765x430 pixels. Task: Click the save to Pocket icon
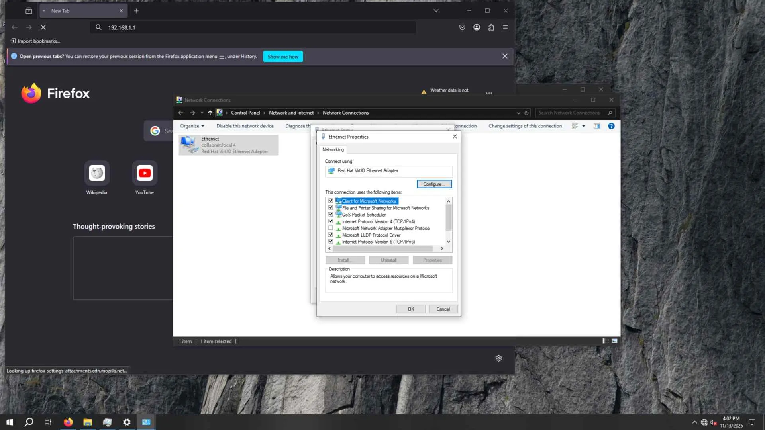[462, 27]
